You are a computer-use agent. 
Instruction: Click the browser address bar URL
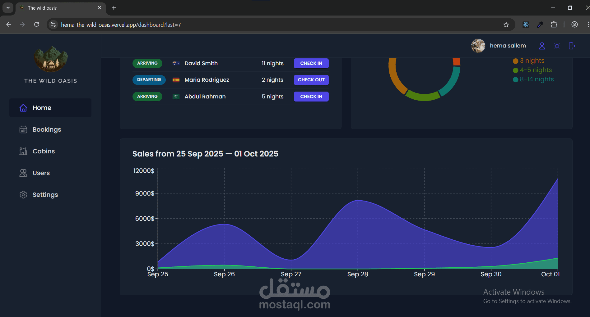121,25
